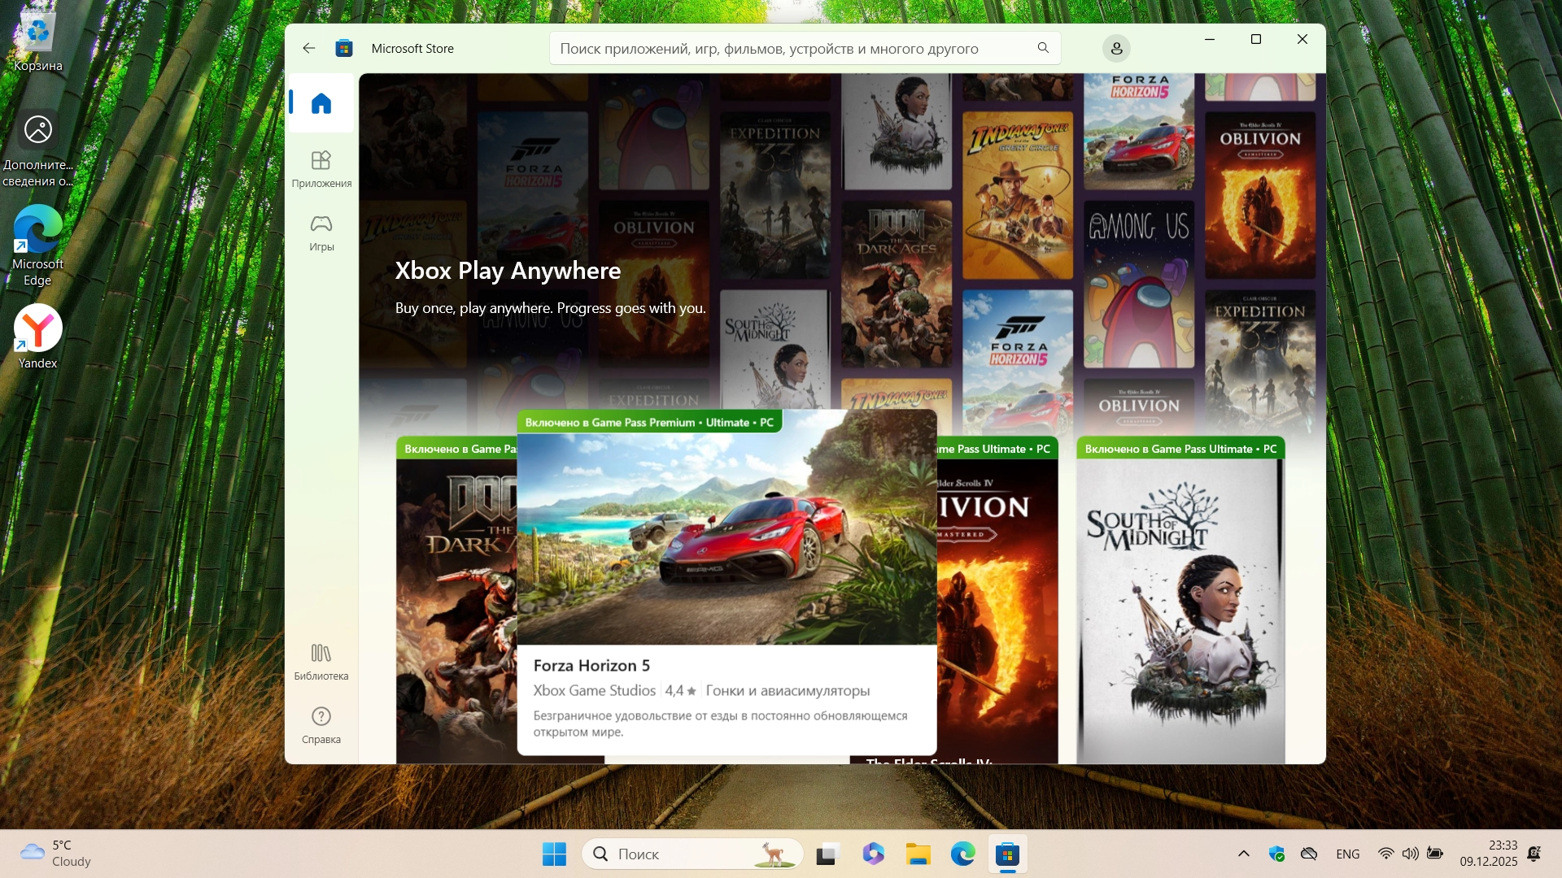Switch the ENG language indicator

(x=1347, y=854)
